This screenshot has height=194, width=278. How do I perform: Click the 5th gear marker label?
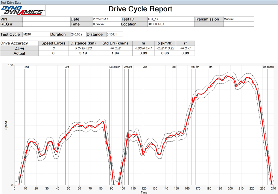(198, 67)
